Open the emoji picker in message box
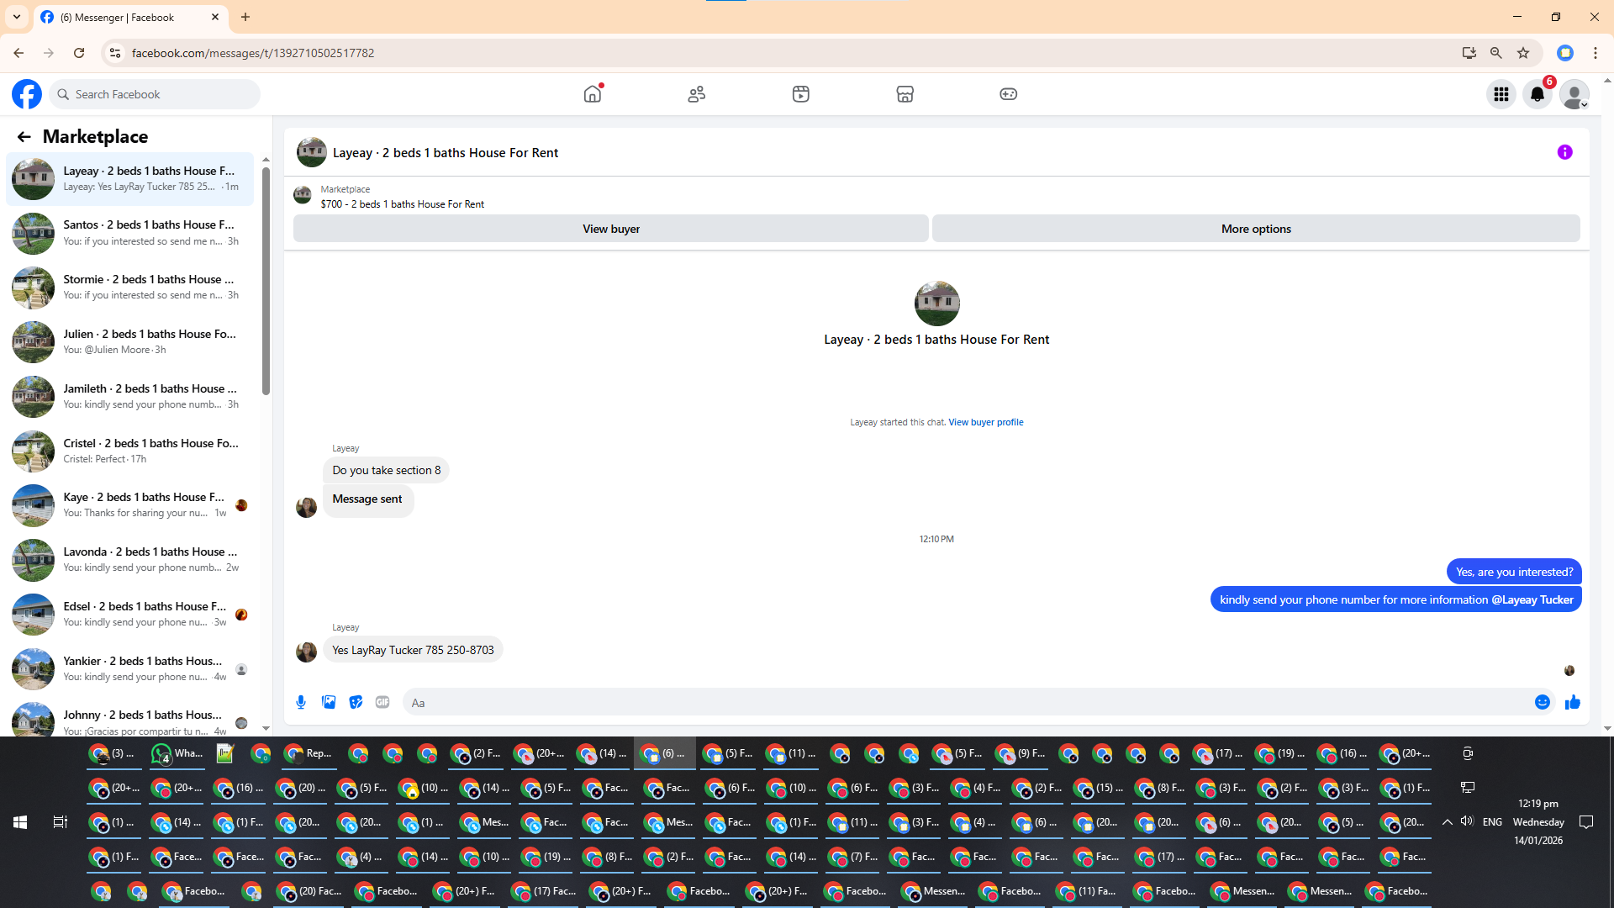The width and height of the screenshot is (1614, 908). point(1542,702)
